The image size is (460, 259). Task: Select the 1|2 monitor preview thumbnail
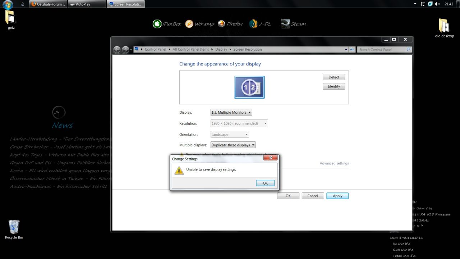click(249, 87)
